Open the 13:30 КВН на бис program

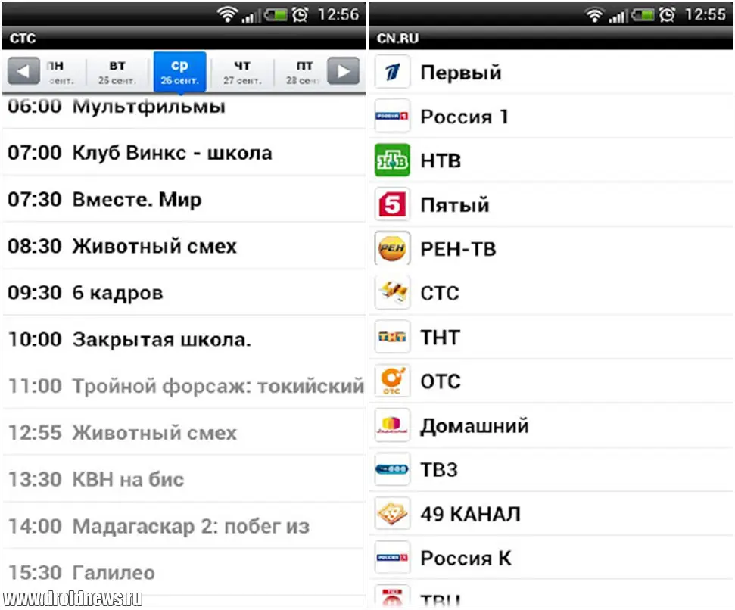point(184,479)
